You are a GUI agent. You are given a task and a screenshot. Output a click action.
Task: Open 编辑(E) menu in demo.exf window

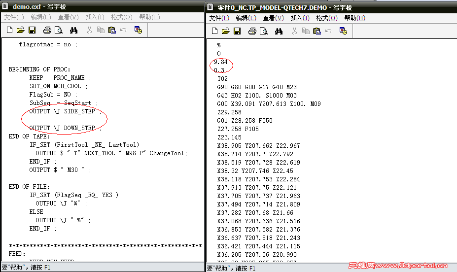coord(41,17)
